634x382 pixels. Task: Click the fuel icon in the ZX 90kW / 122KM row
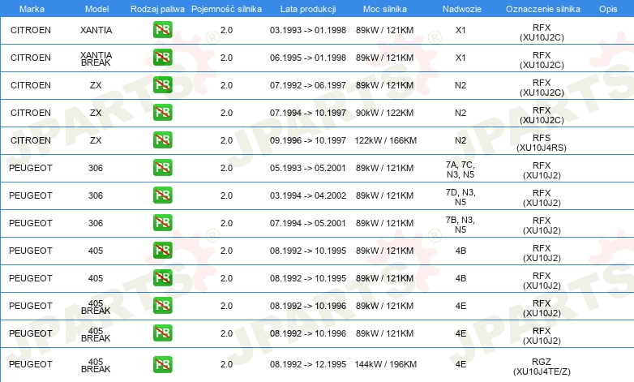point(162,113)
